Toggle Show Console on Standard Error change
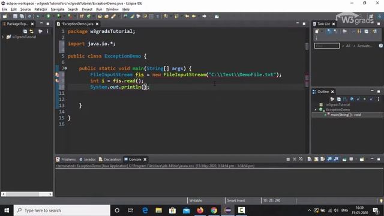Screen dimensions: 384x216 [336, 160]
